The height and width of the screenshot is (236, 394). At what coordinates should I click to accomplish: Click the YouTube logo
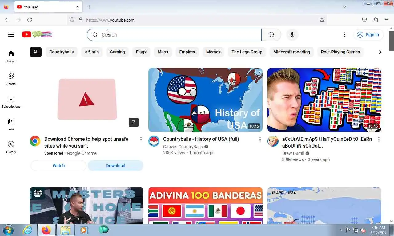[x=37, y=34]
